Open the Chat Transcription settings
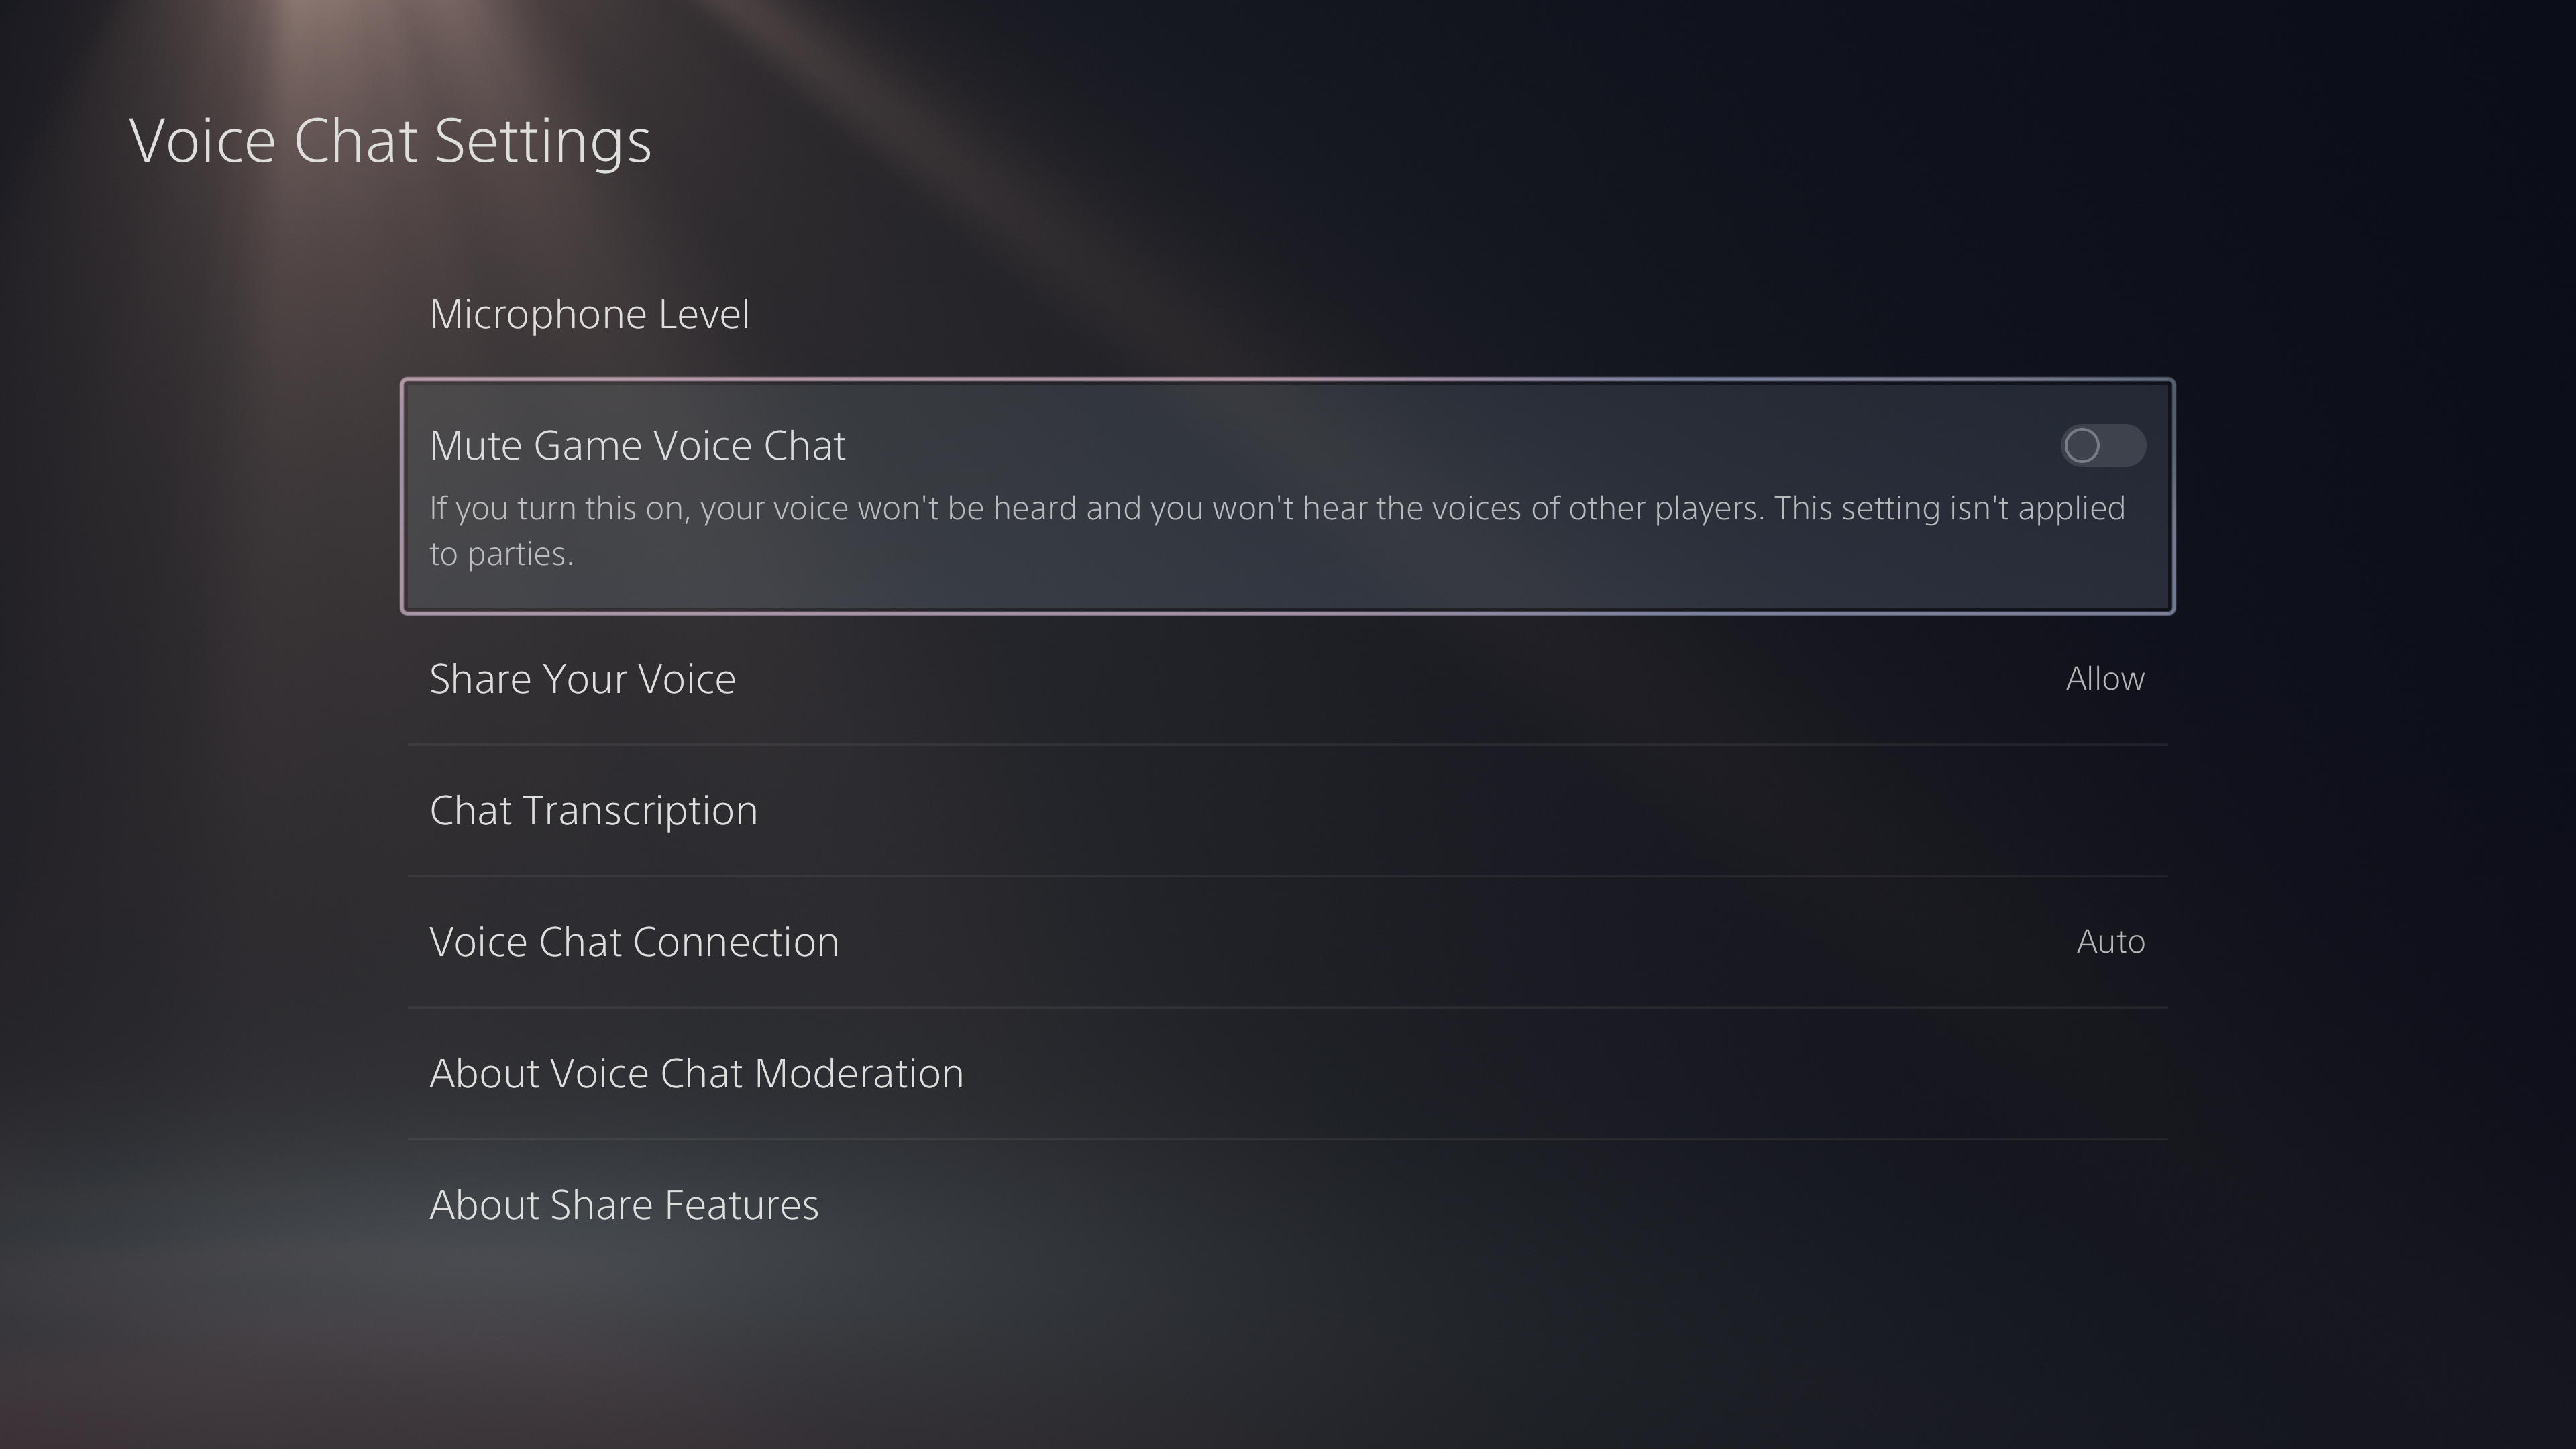This screenshot has width=2576, height=1449. pyautogui.click(x=593, y=810)
